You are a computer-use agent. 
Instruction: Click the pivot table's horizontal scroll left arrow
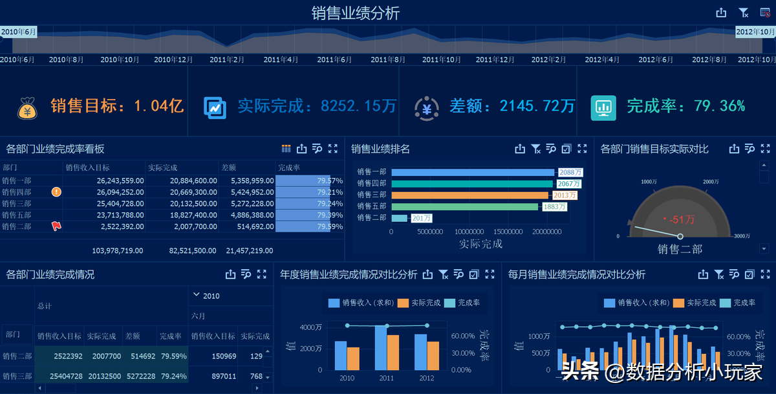pyautogui.click(x=39, y=388)
